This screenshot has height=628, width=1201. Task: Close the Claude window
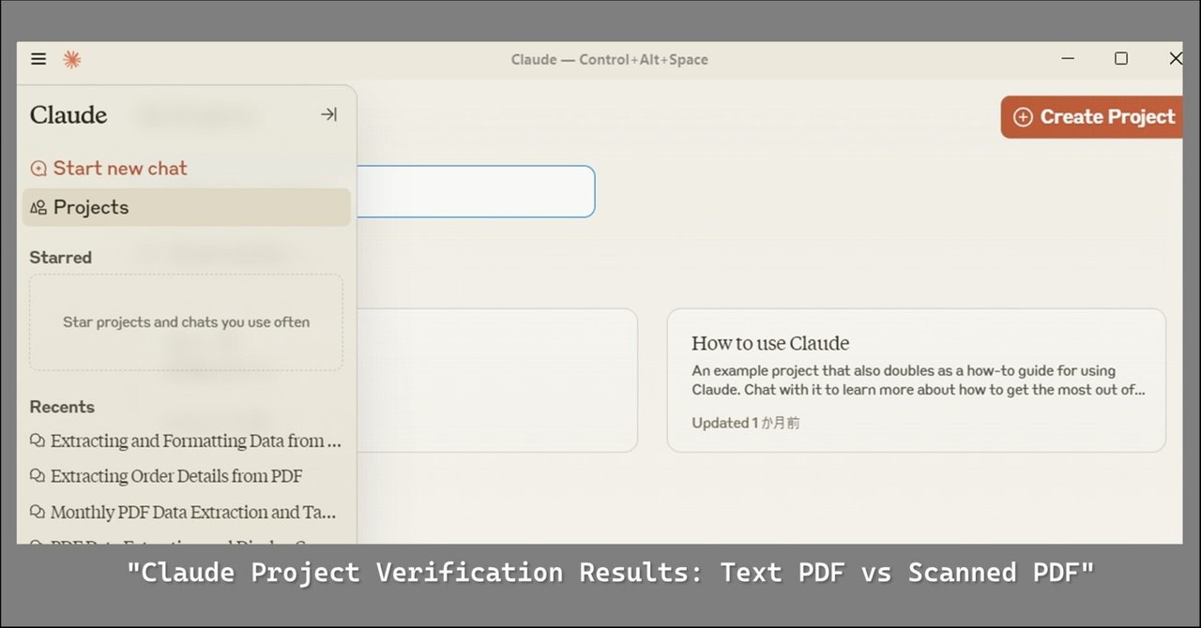tap(1175, 59)
